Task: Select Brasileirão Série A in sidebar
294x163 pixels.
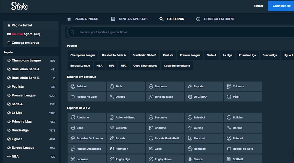Action: point(31,69)
